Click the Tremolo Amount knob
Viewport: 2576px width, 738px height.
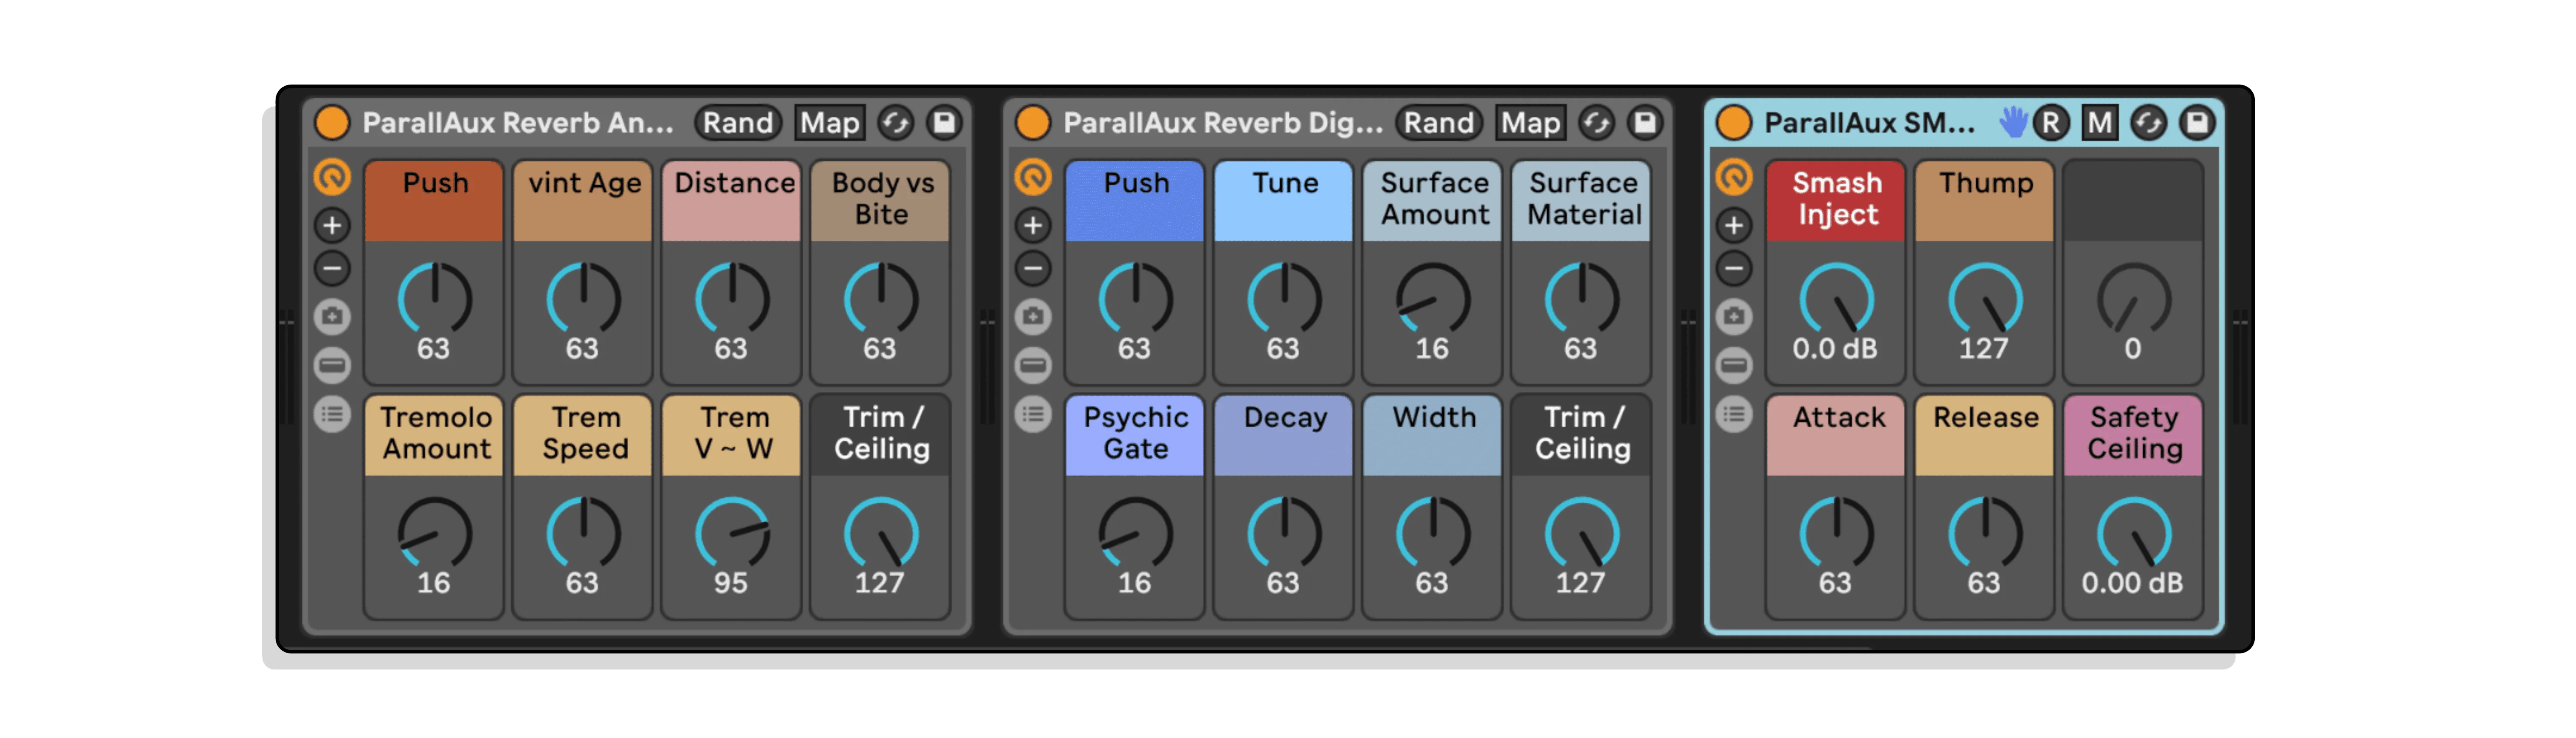tap(434, 533)
